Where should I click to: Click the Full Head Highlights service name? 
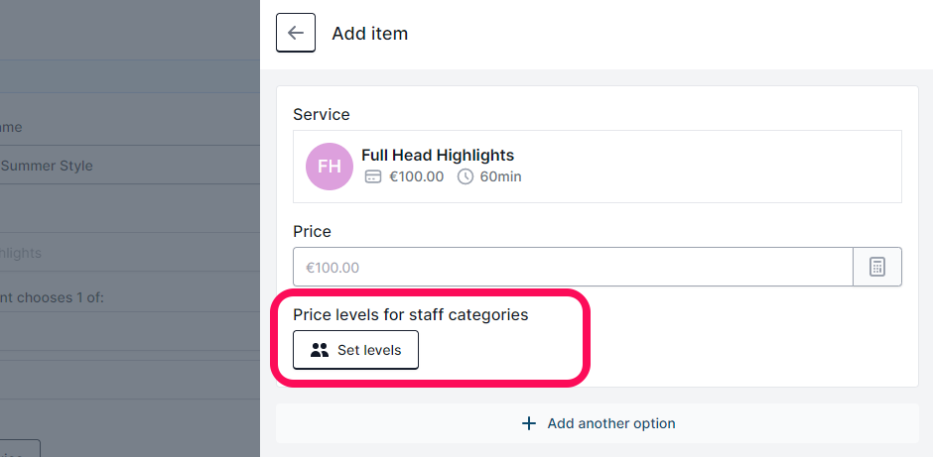[x=438, y=155]
